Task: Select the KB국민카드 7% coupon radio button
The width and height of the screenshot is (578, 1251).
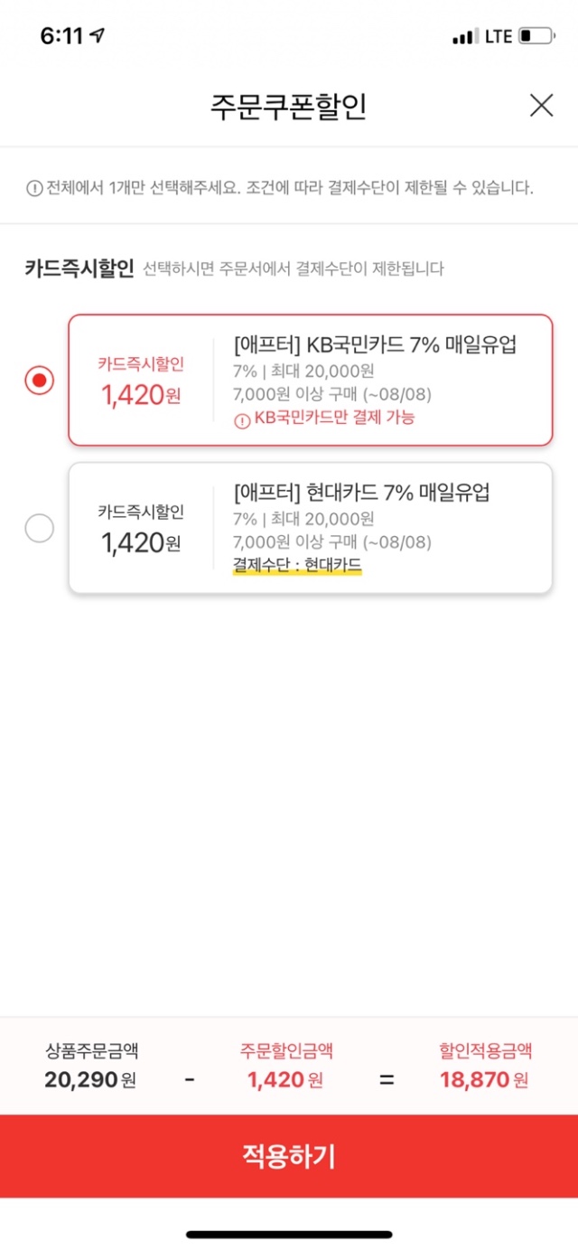Action: [x=39, y=381]
